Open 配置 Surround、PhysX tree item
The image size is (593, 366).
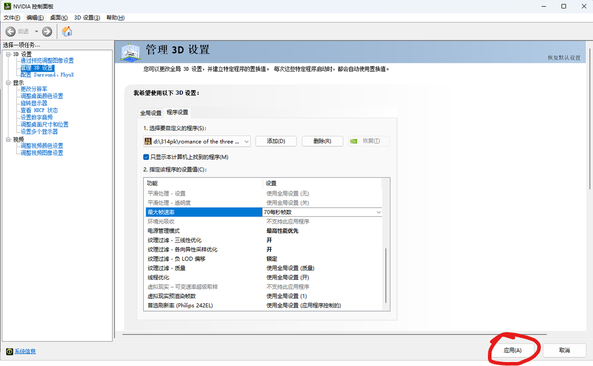tap(47, 75)
